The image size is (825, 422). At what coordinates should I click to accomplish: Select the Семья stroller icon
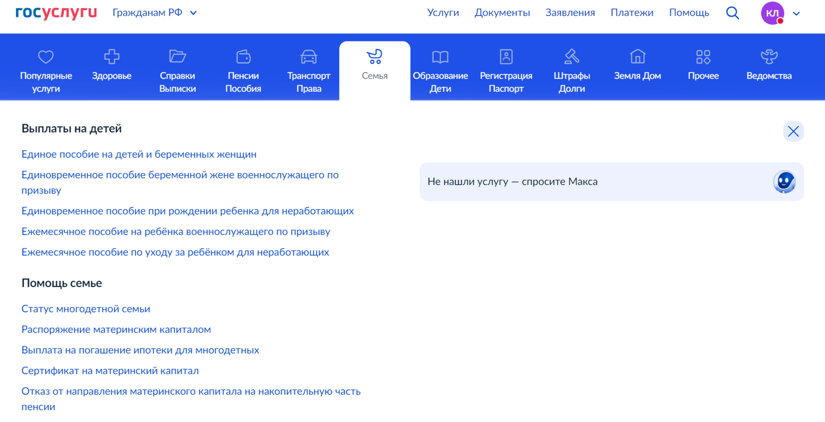tap(374, 56)
